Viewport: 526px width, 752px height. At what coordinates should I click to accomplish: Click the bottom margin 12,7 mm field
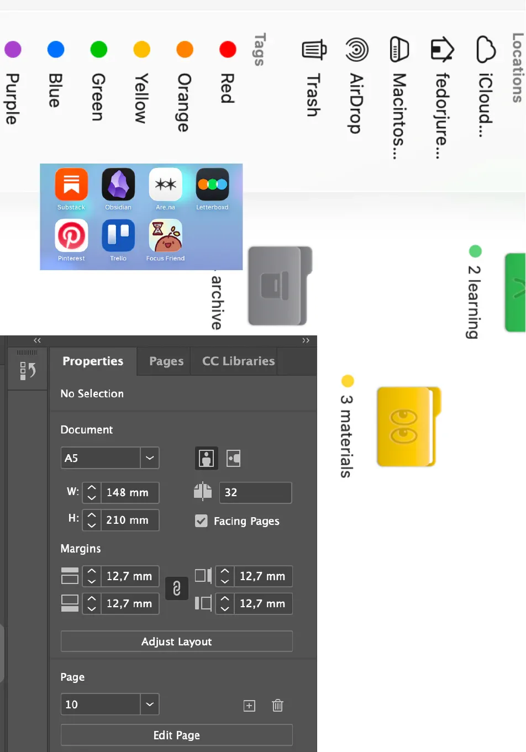click(130, 603)
